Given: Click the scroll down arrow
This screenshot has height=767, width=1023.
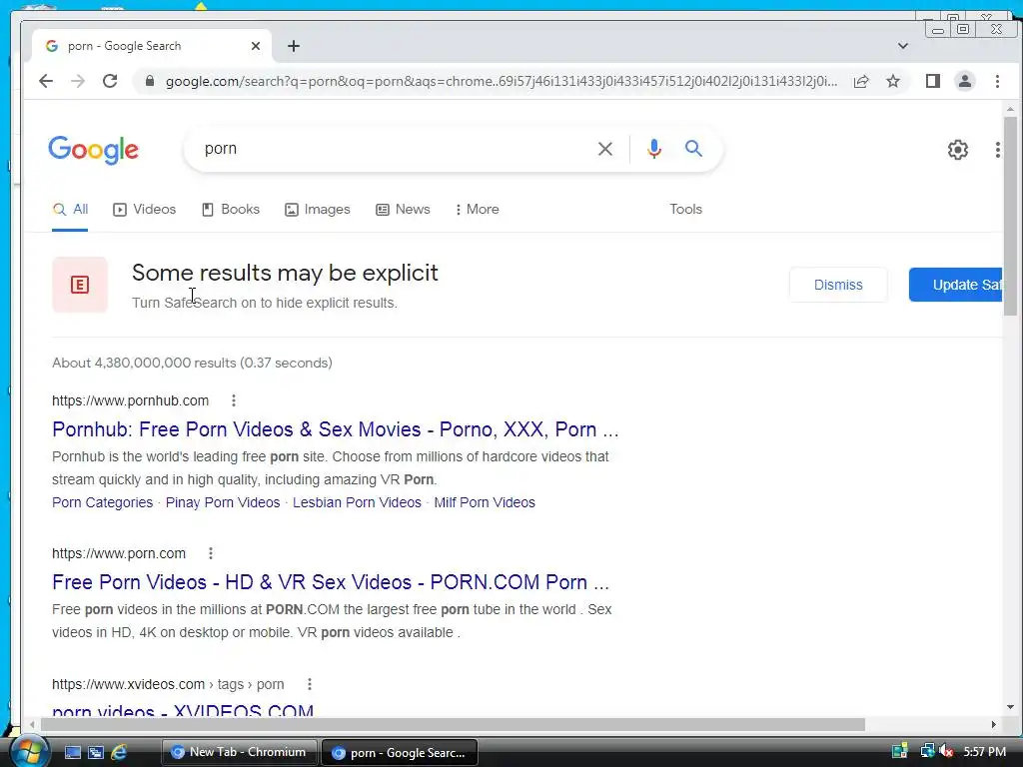Looking at the screenshot, I should (1010, 707).
